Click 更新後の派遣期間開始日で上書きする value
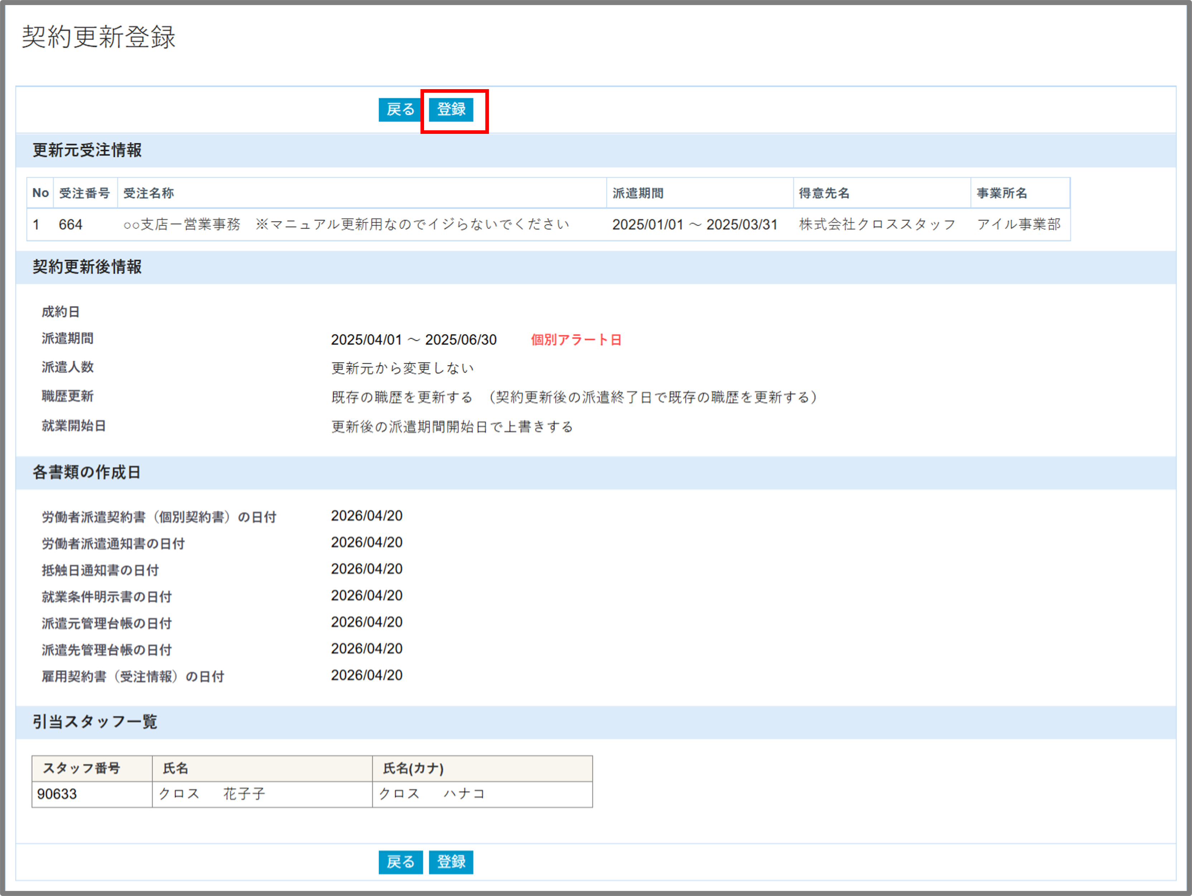 point(452,427)
